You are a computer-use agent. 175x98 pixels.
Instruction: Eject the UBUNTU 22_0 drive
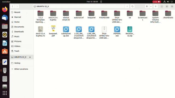click(30, 57)
